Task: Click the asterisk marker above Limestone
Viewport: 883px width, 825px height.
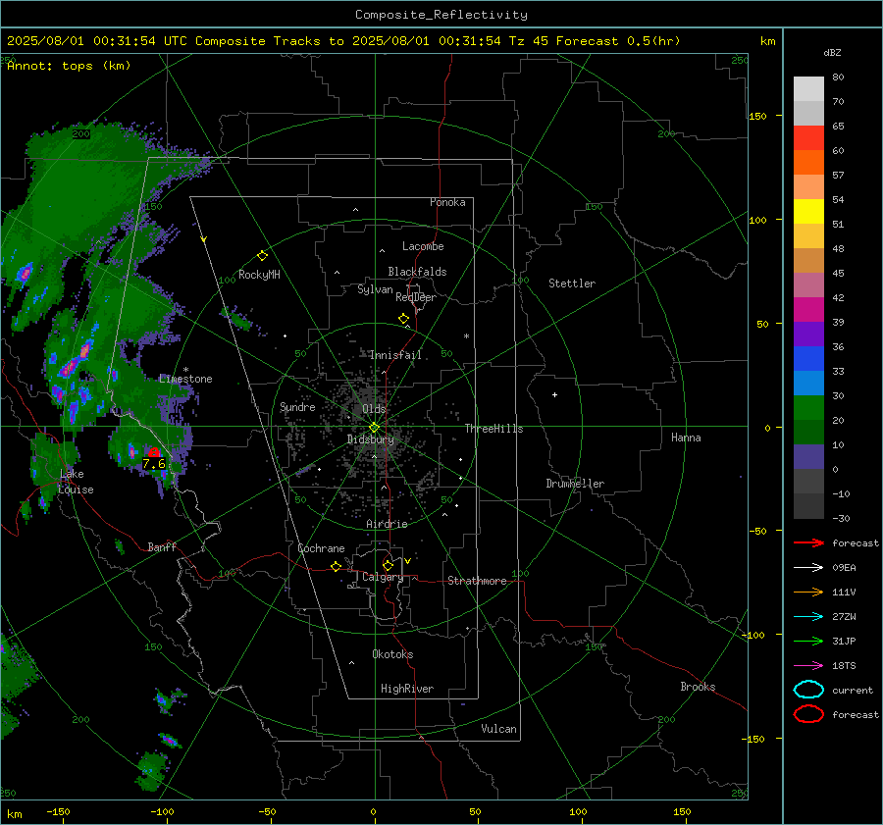Action: coord(185,370)
